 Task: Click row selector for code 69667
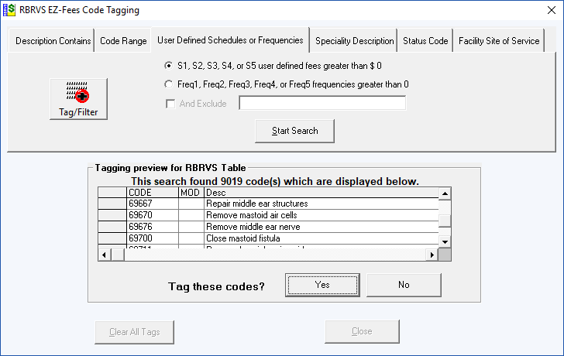(x=112, y=204)
